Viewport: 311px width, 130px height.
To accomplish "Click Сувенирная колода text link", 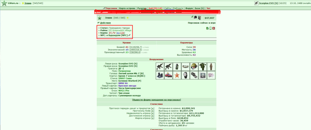I will 130,96.
